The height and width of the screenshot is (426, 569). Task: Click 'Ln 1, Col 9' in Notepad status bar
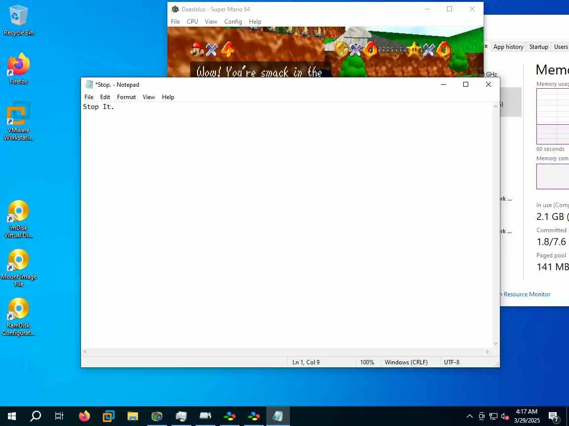306,362
